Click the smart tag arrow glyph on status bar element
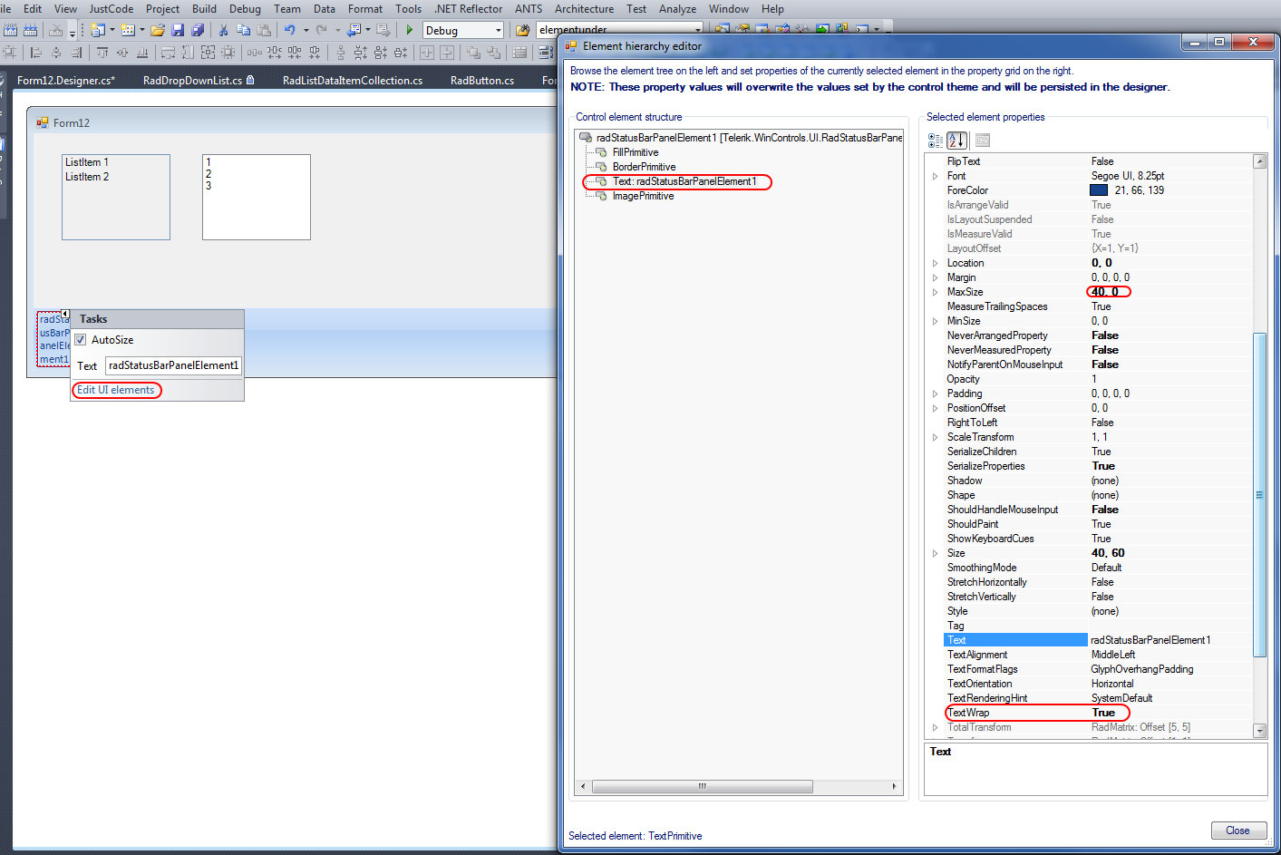This screenshot has width=1281, height=855. pyautogui.click(x=65, y=314)
